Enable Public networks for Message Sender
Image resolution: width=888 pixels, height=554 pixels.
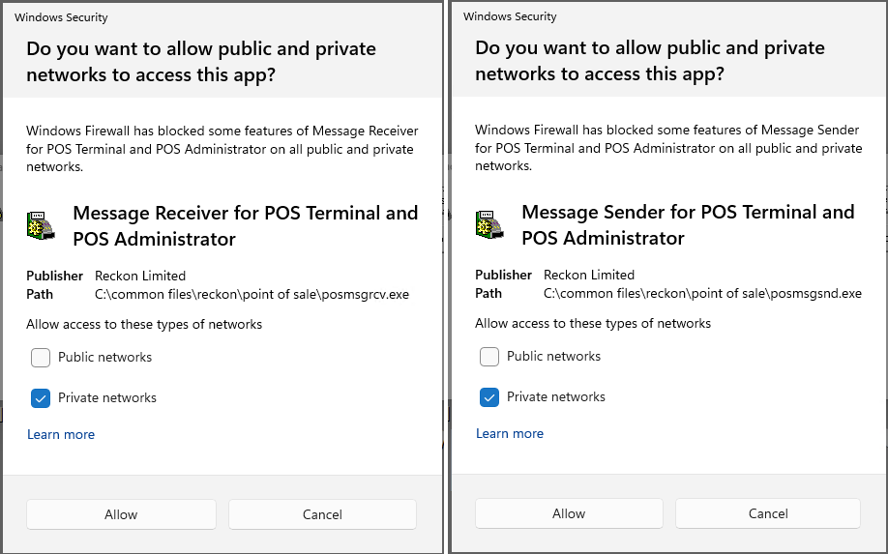pos(489,357)
